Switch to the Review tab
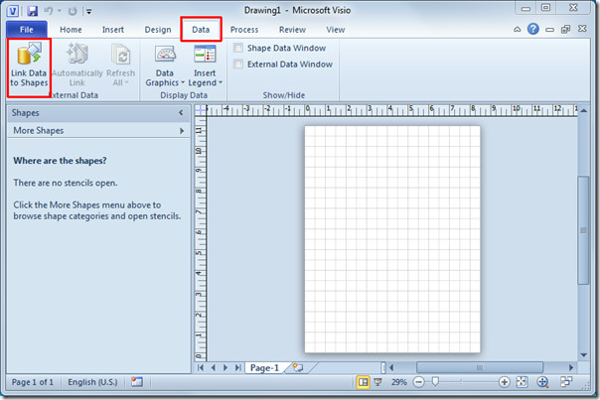This screenshot has width=600, height=400. pos(292,30)
